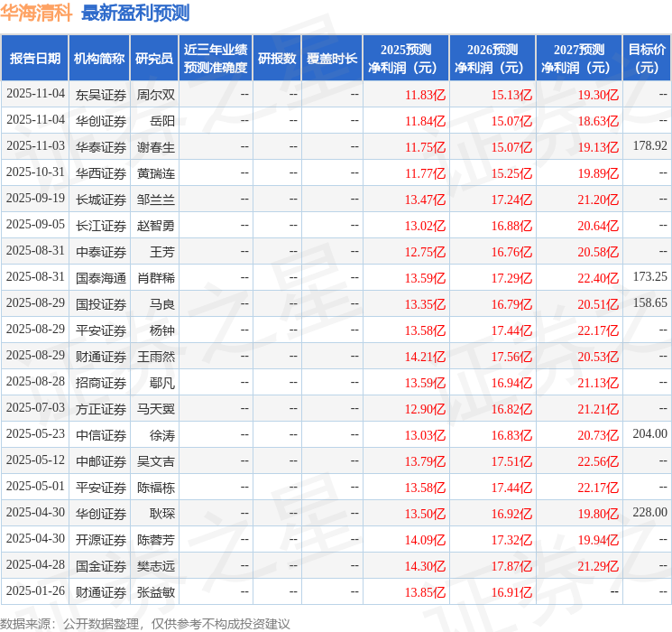The height and width of the screenshot is (632, 672).
Task: Click 2027 forecast 19.89亿
Action: tap(598, 173)
